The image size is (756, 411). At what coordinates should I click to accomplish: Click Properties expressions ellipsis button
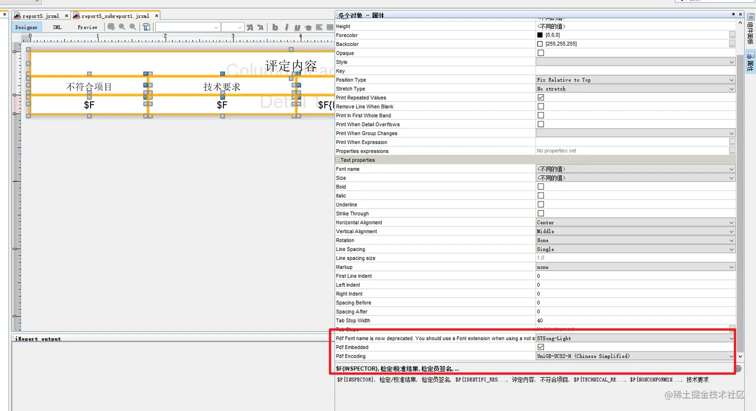[x=732, y=151]
